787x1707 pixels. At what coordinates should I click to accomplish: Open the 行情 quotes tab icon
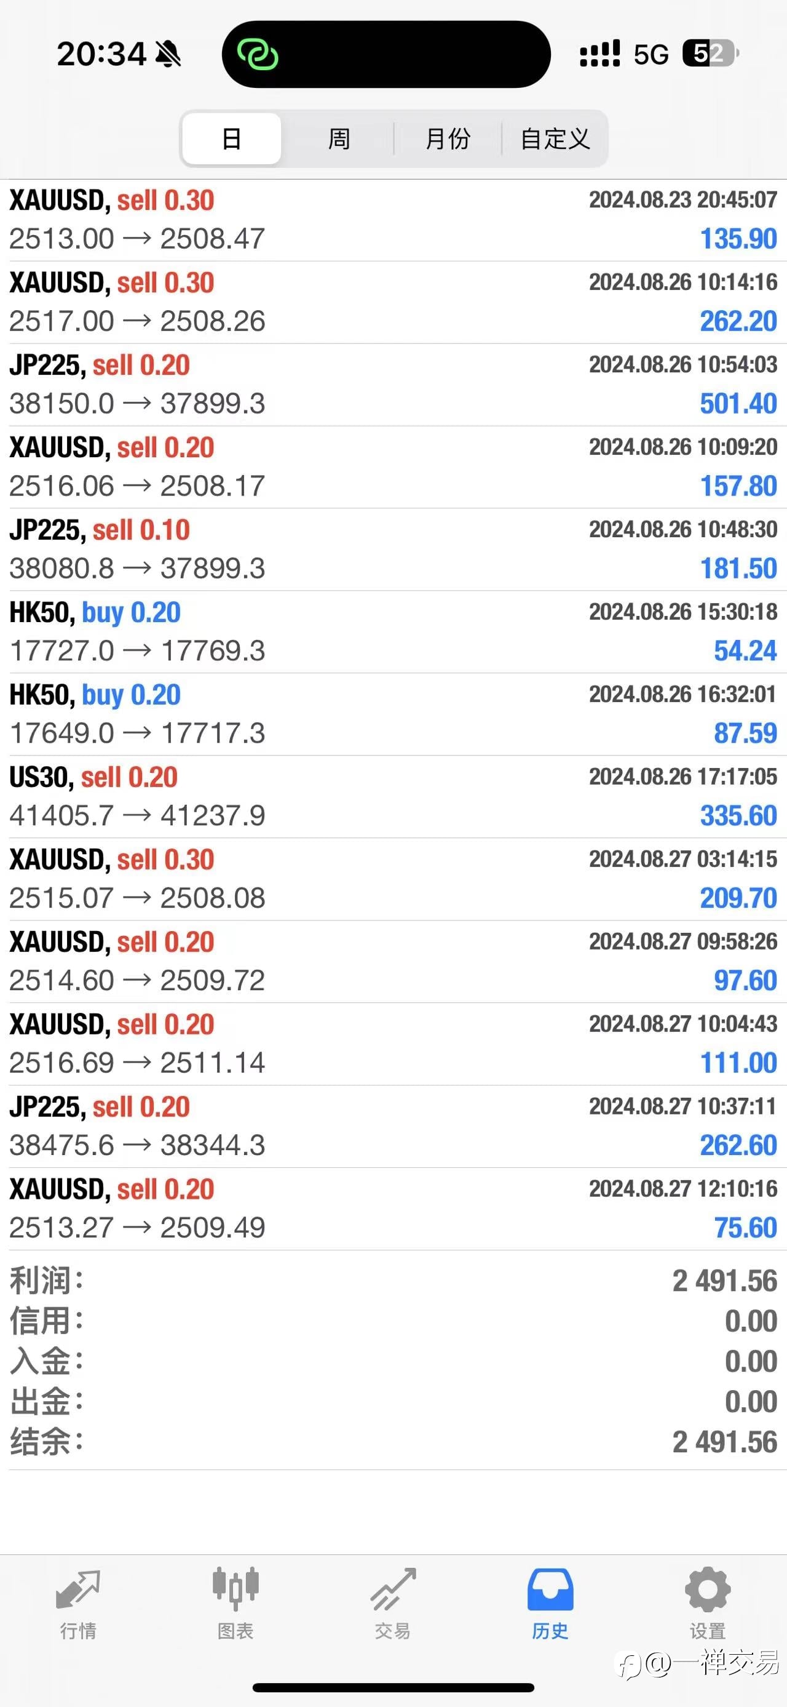click(78, 1589)
